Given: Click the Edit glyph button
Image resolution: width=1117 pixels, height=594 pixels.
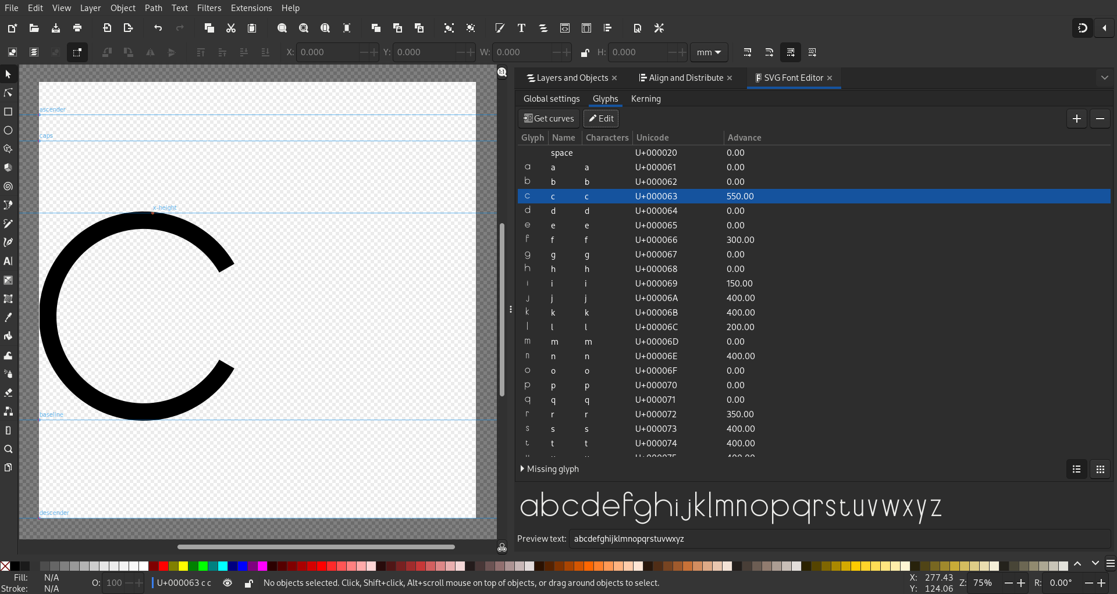Looking at the screenshot, I should [601, 119].
